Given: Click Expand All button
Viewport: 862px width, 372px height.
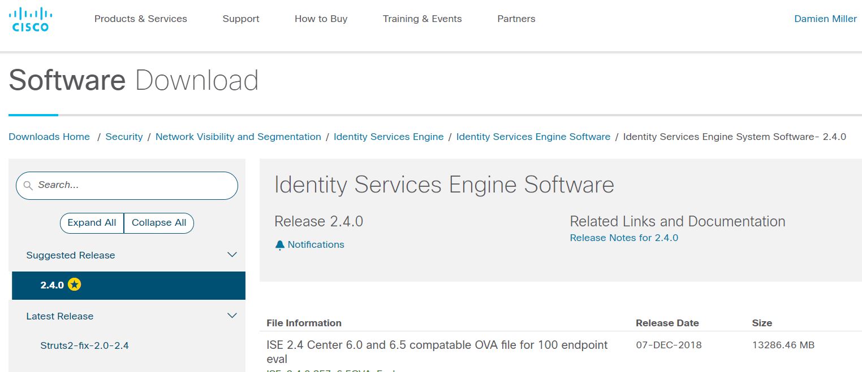Looking at the screenshot, I should click(92, 223).
